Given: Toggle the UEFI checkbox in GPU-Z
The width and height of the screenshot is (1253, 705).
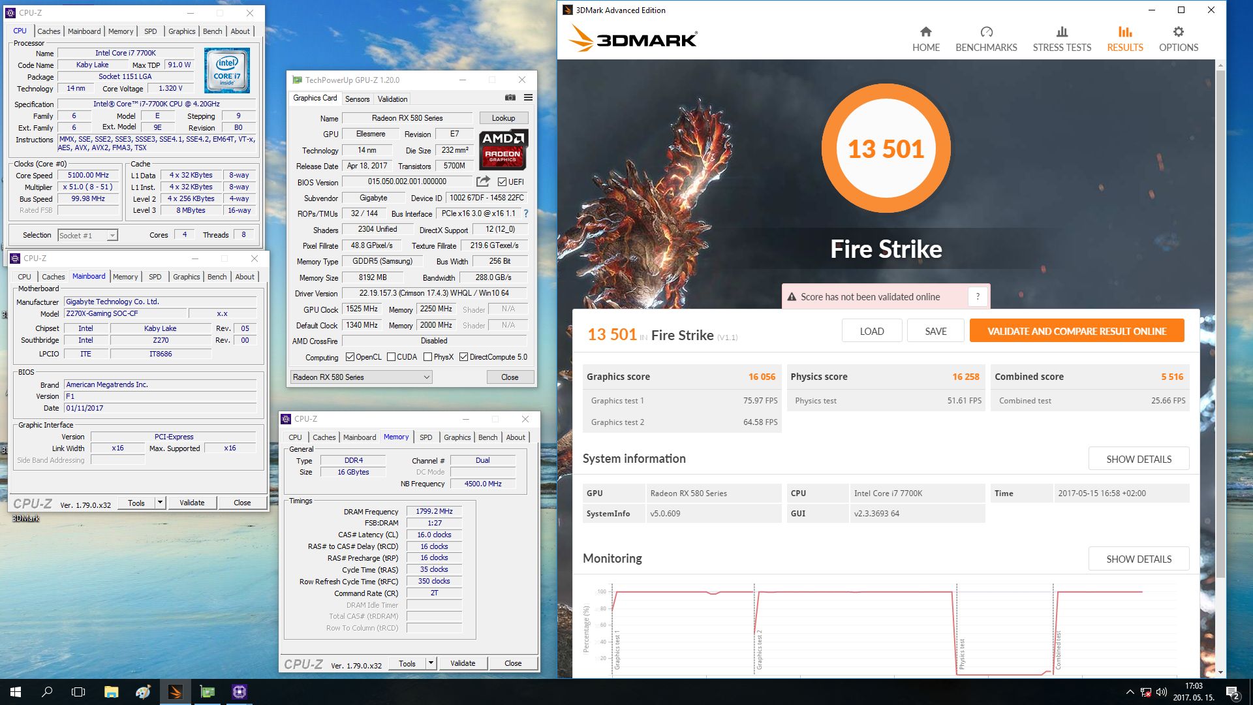Looking at the screenshot, I should click(502, 182).
